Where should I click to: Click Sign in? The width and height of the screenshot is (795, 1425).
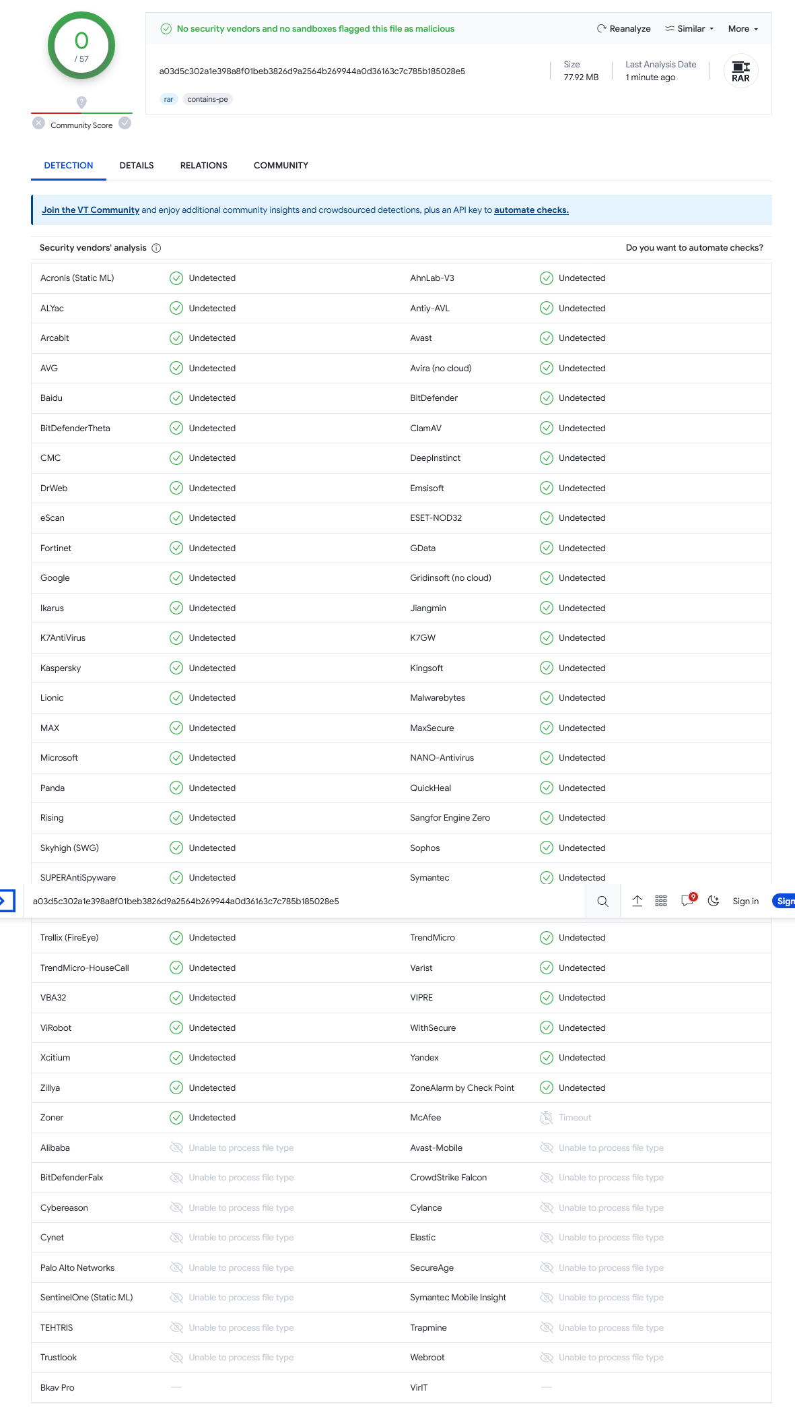click(x=745, y=901)
